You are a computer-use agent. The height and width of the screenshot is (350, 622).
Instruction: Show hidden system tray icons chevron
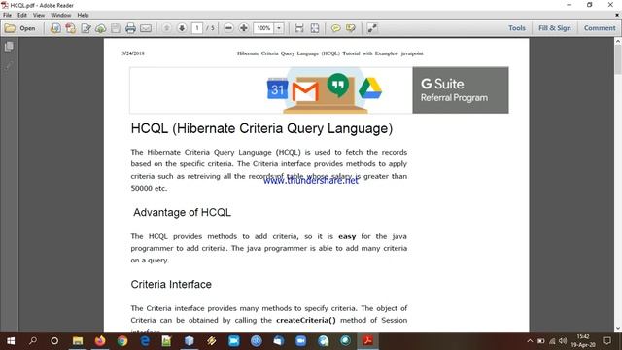pyautogui.click(x=530, y=341)
